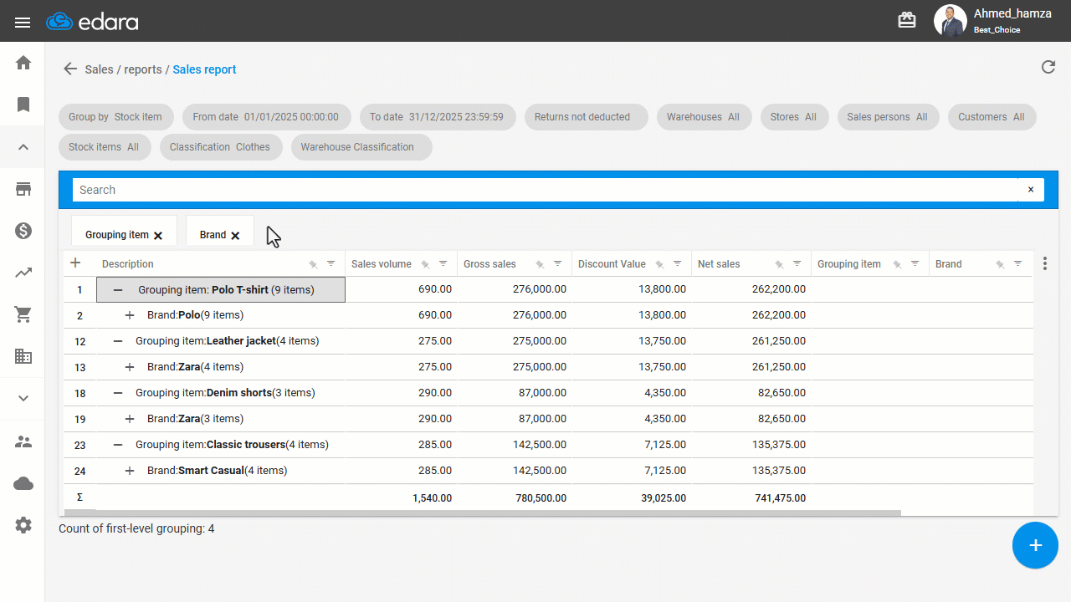The height and width of the screenshot is (602, 1071).
Task: Open the trending chart sidebar icon
Action: point(23,273)
